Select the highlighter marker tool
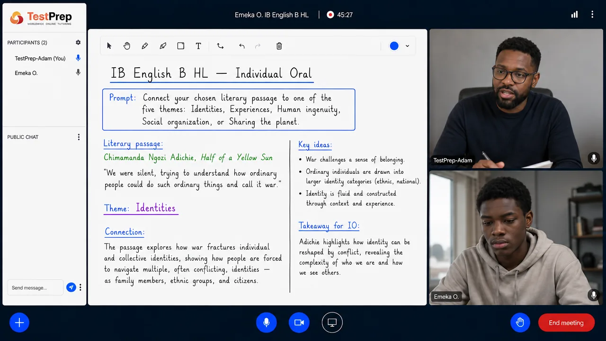Image resolution: width=606 pixels, height=341 pixels. pyautogui.click(x=163, y=46)
